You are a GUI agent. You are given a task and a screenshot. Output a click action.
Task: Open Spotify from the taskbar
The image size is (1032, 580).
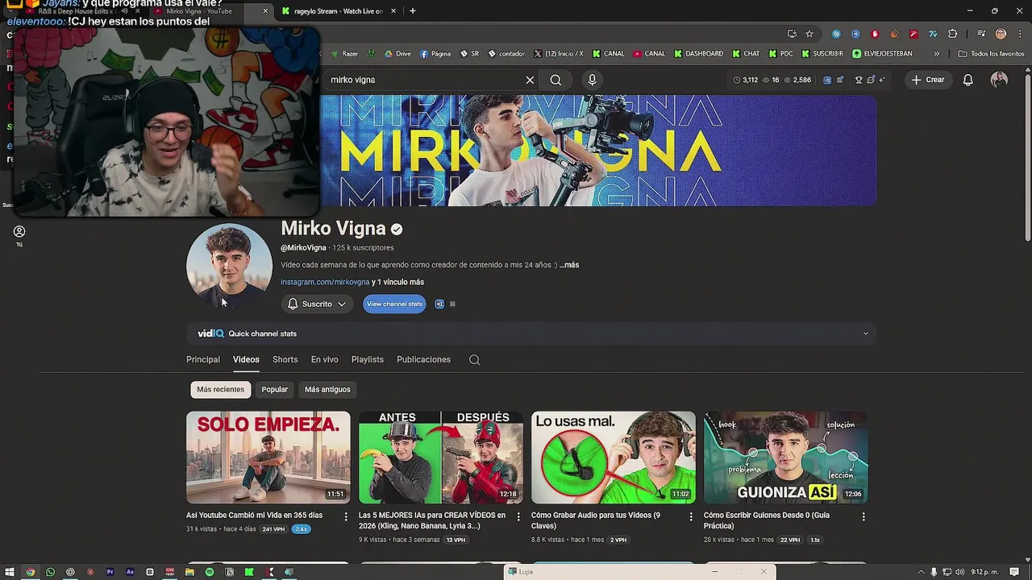209,572
